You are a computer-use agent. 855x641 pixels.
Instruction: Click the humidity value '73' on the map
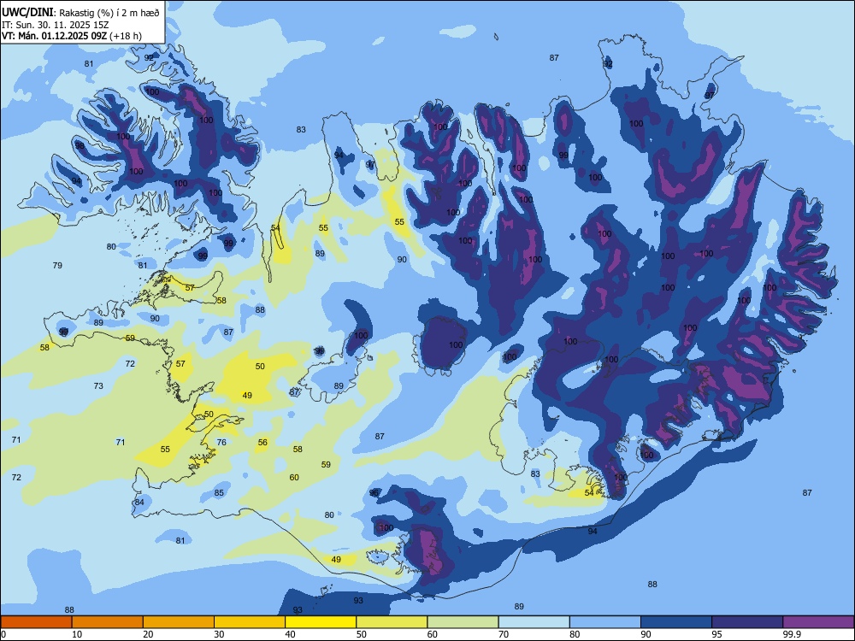pyautogui.click(x=98, y=386)
